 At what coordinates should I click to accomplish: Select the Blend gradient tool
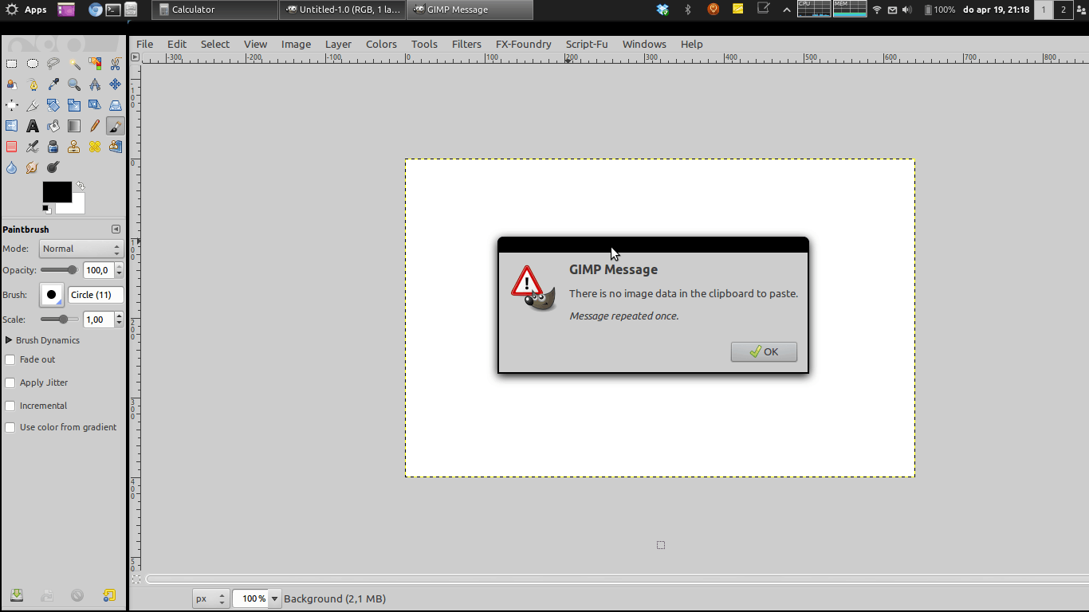[74, 126]
